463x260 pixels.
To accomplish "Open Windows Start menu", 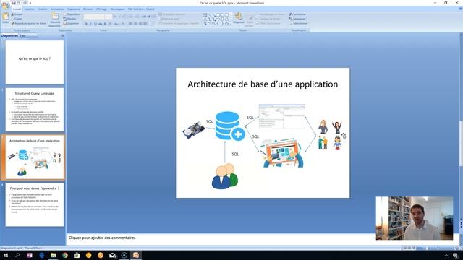I will pos(6,255).
